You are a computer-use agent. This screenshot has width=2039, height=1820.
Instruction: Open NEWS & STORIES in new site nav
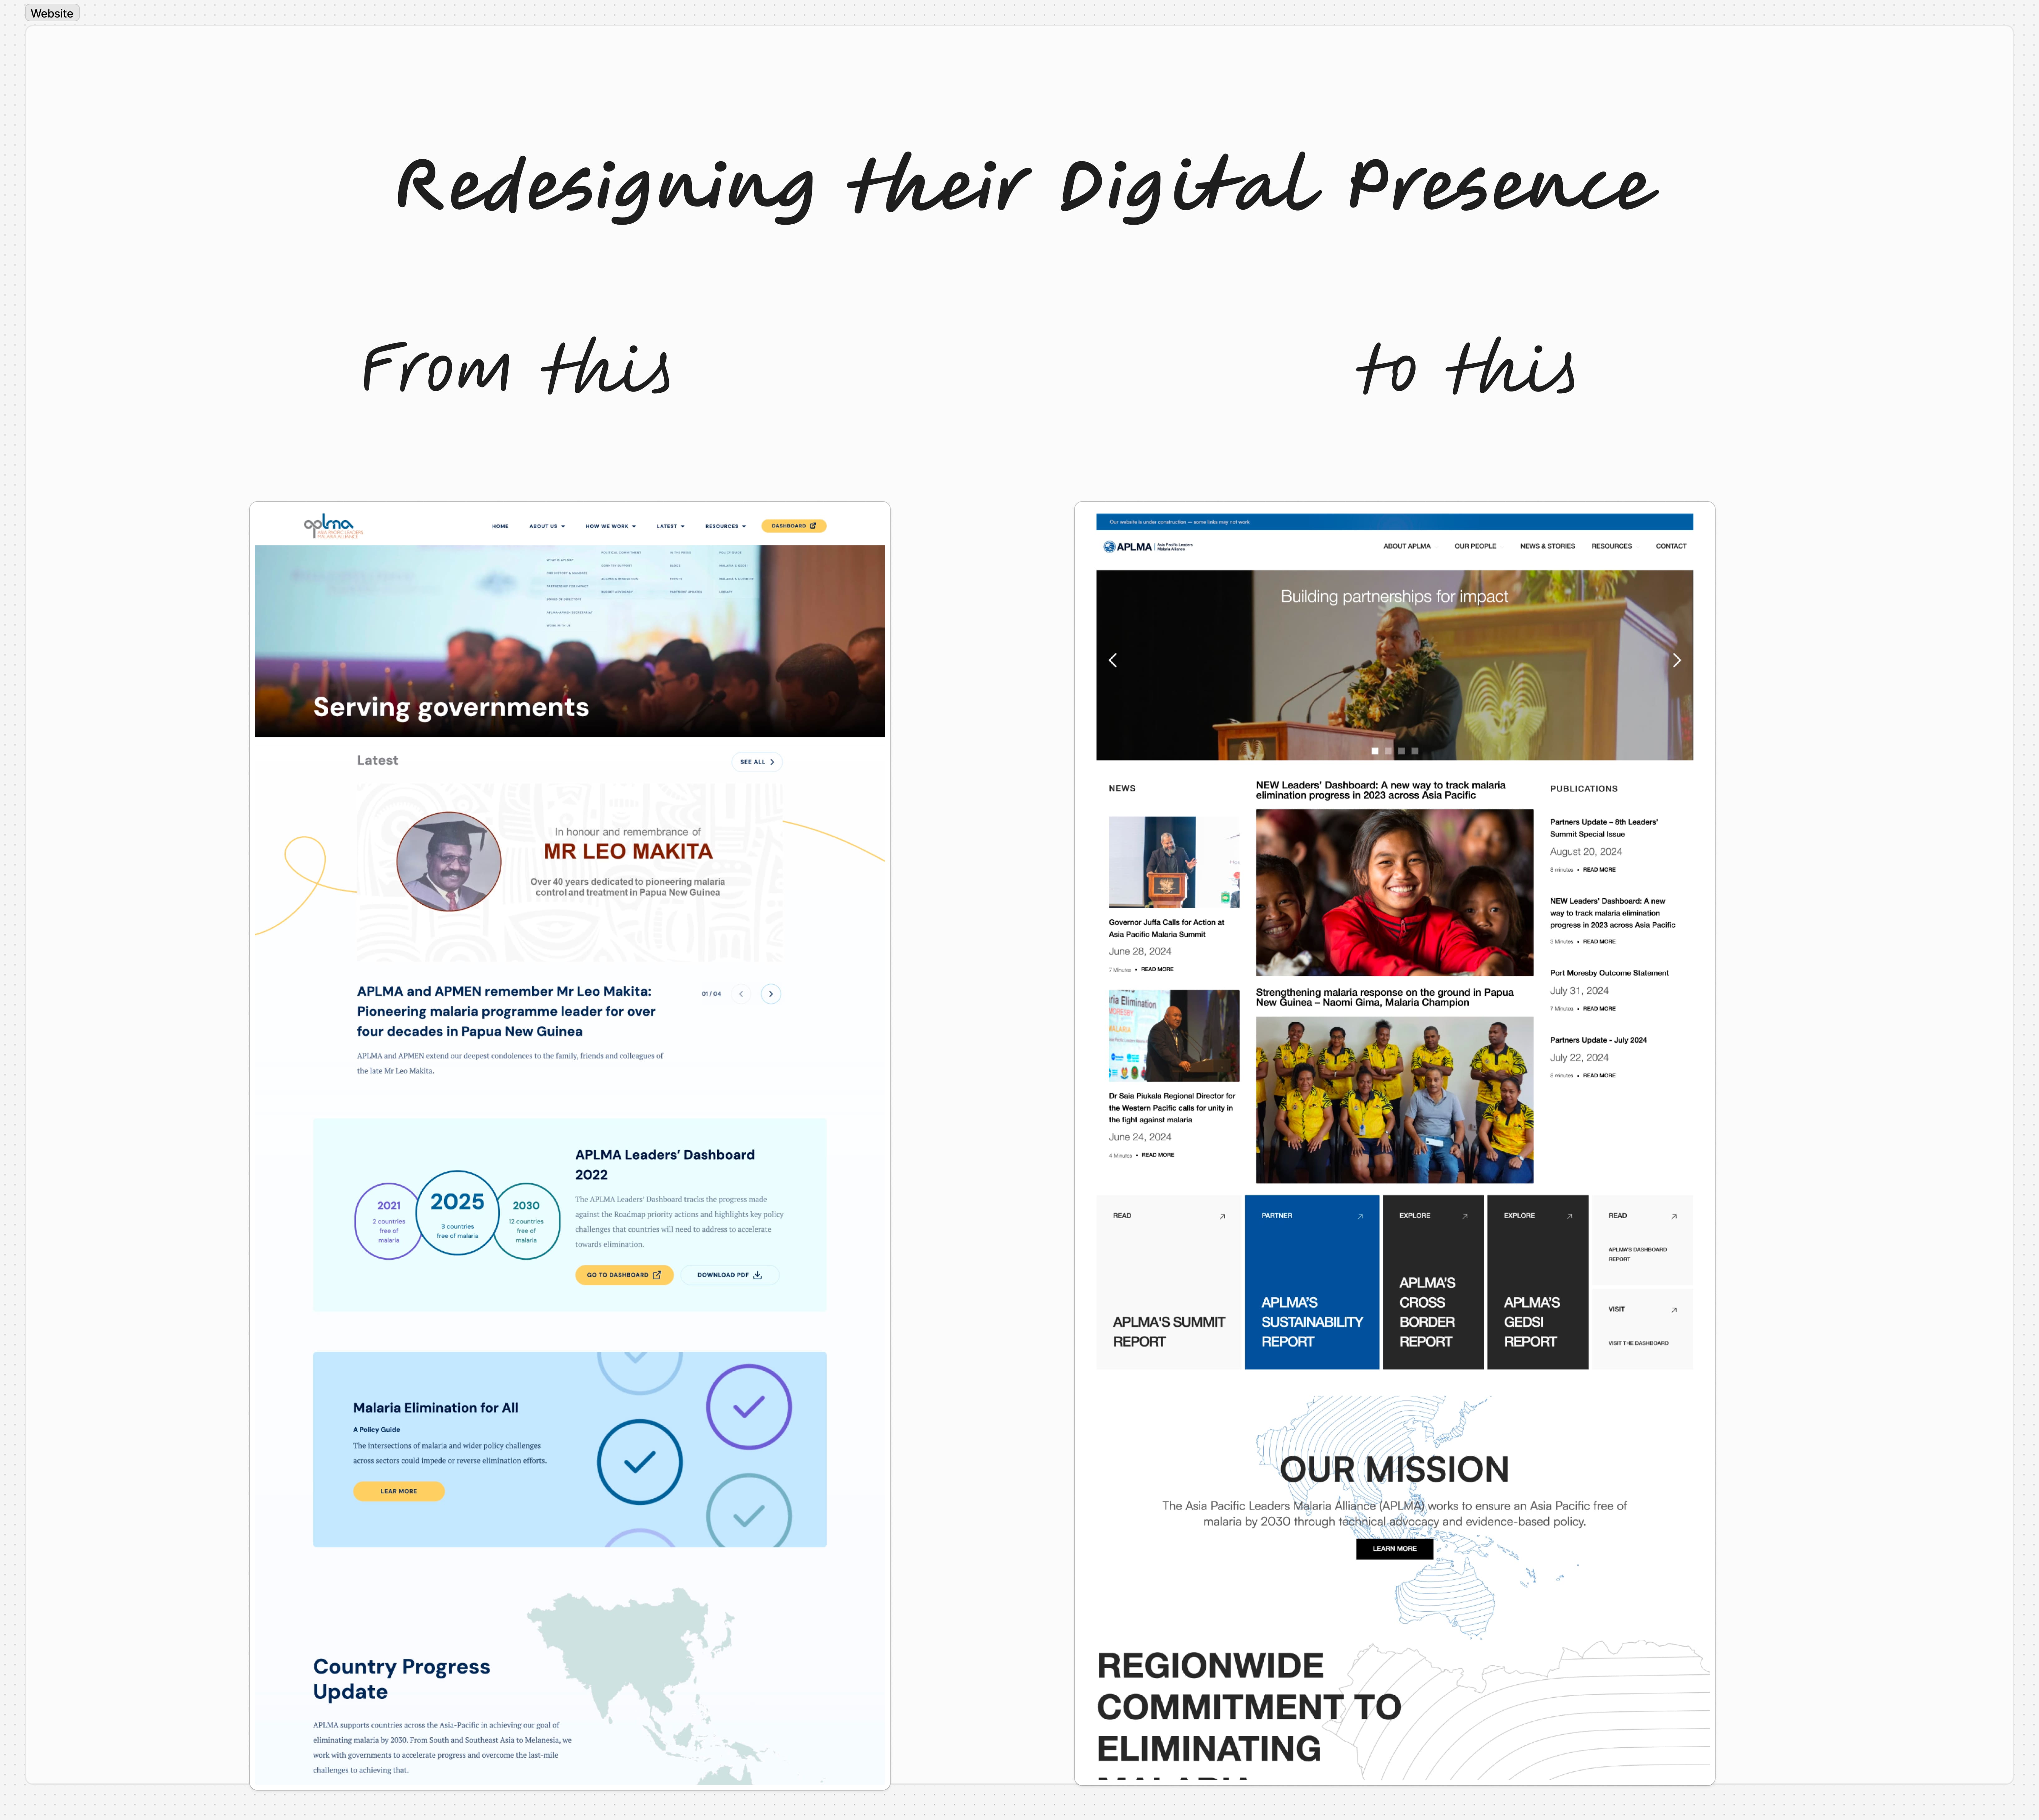coord(1547,546)
